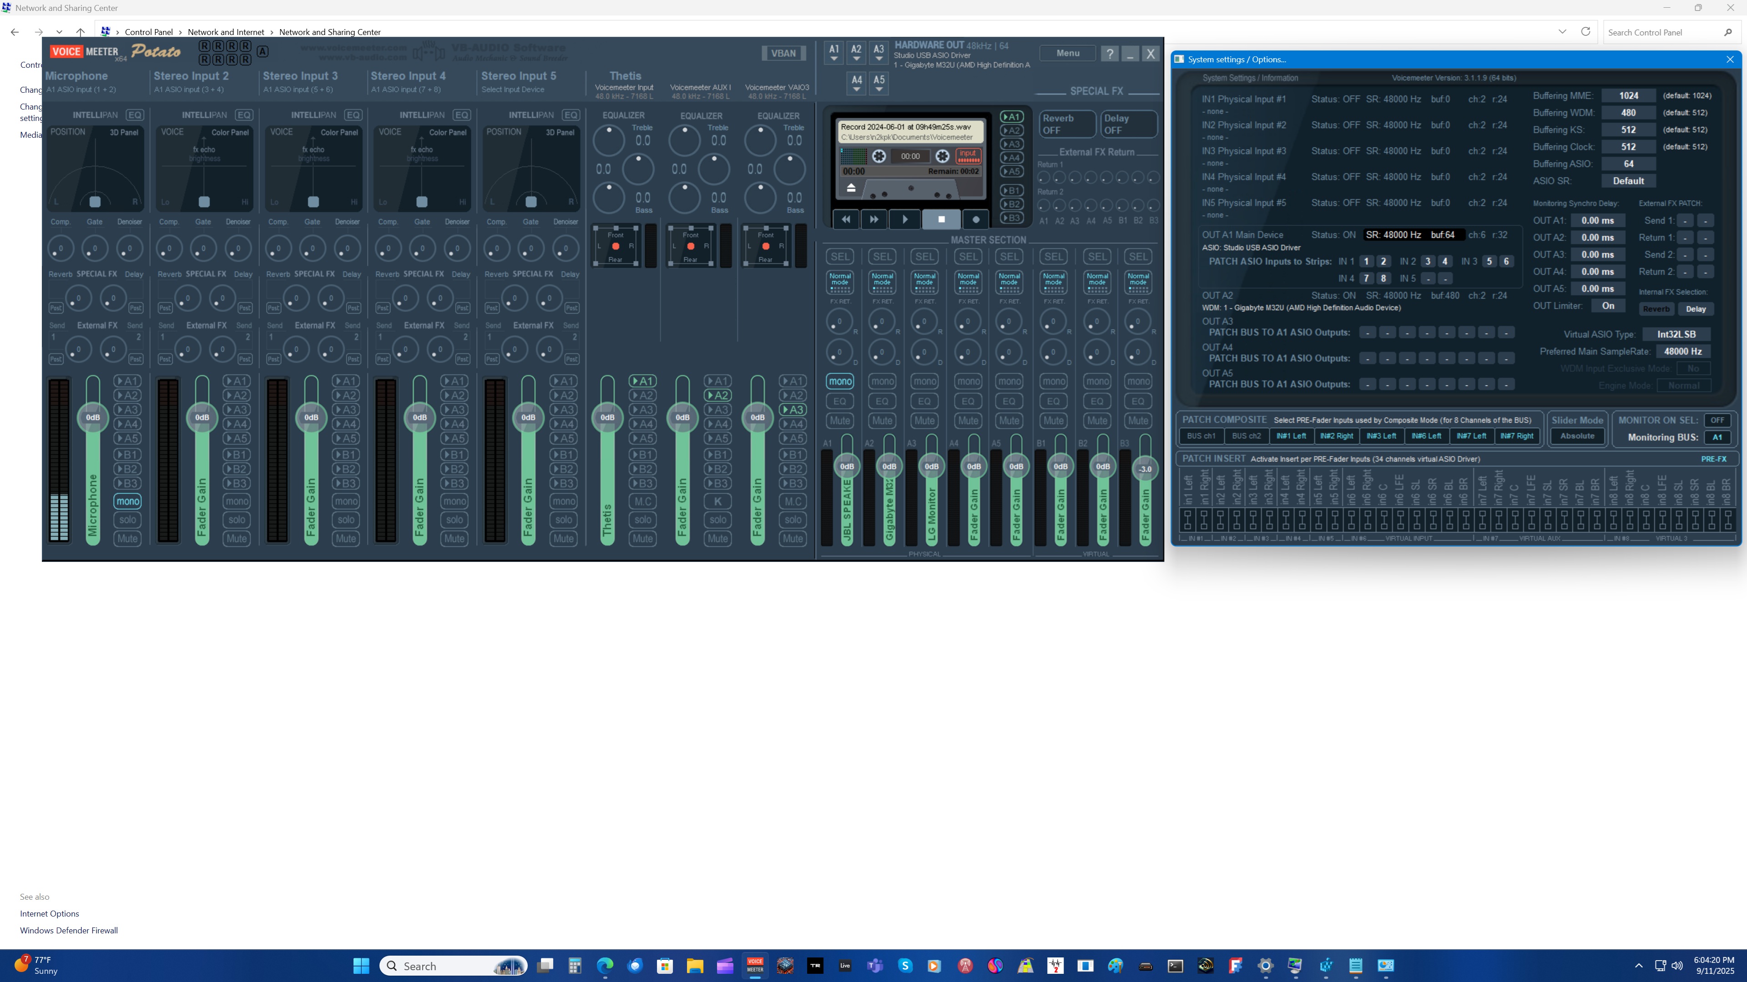Open hardware out A3 device selector
Viewport: 1747px width, 982px height.
(879, 52)
